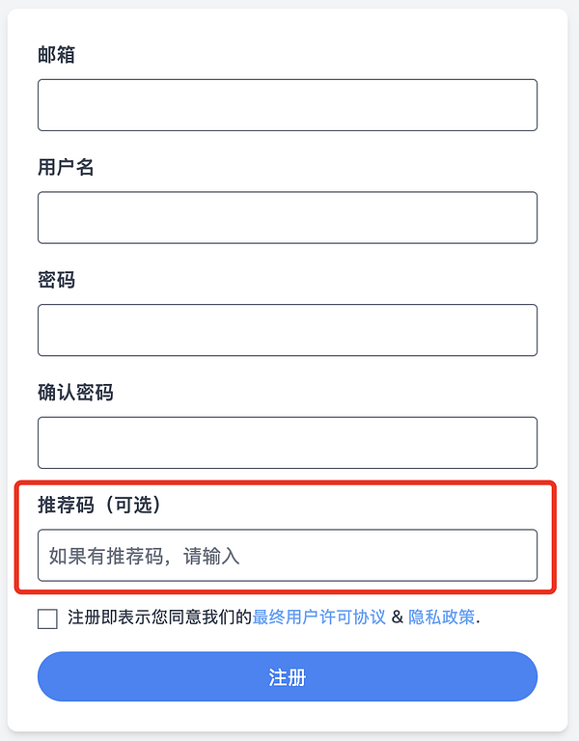Click the 推荐码 referral code input

point(287,556)
